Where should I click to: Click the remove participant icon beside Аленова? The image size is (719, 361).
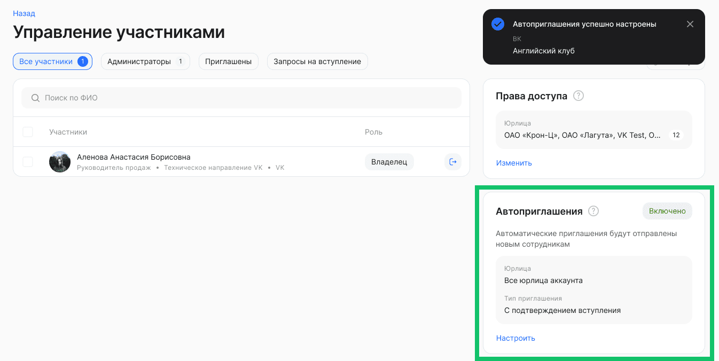click(452, 161)
